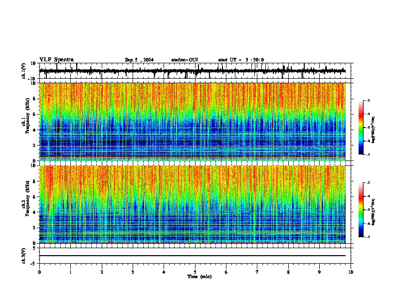This screenshot has height=305, width=395.
Task: Click inside the ch.1 spectrogram panel
Action: tap(193, 122)
